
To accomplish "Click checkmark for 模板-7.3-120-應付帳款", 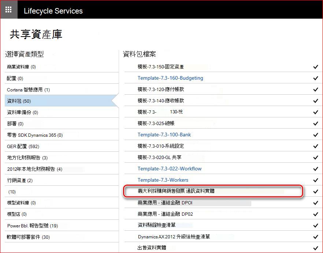I will 315,90.
